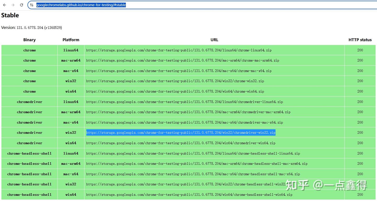Image resolution: width=377 pixels, height=201 pixels.
Task: Click the highlighted chromedriver win32 URL
Action: point(181,133)
